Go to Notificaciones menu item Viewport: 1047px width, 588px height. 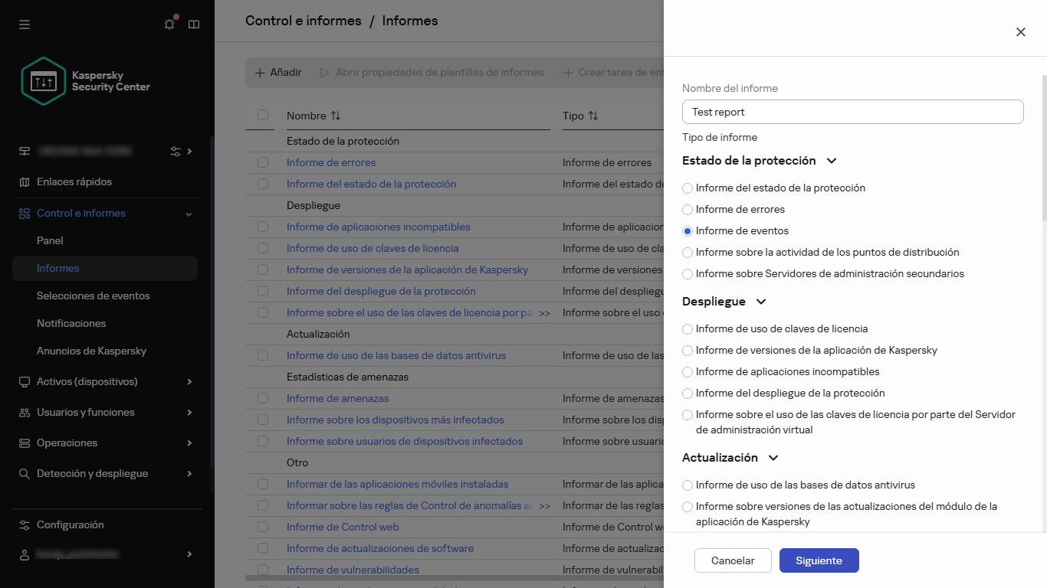tap(71, 323)
